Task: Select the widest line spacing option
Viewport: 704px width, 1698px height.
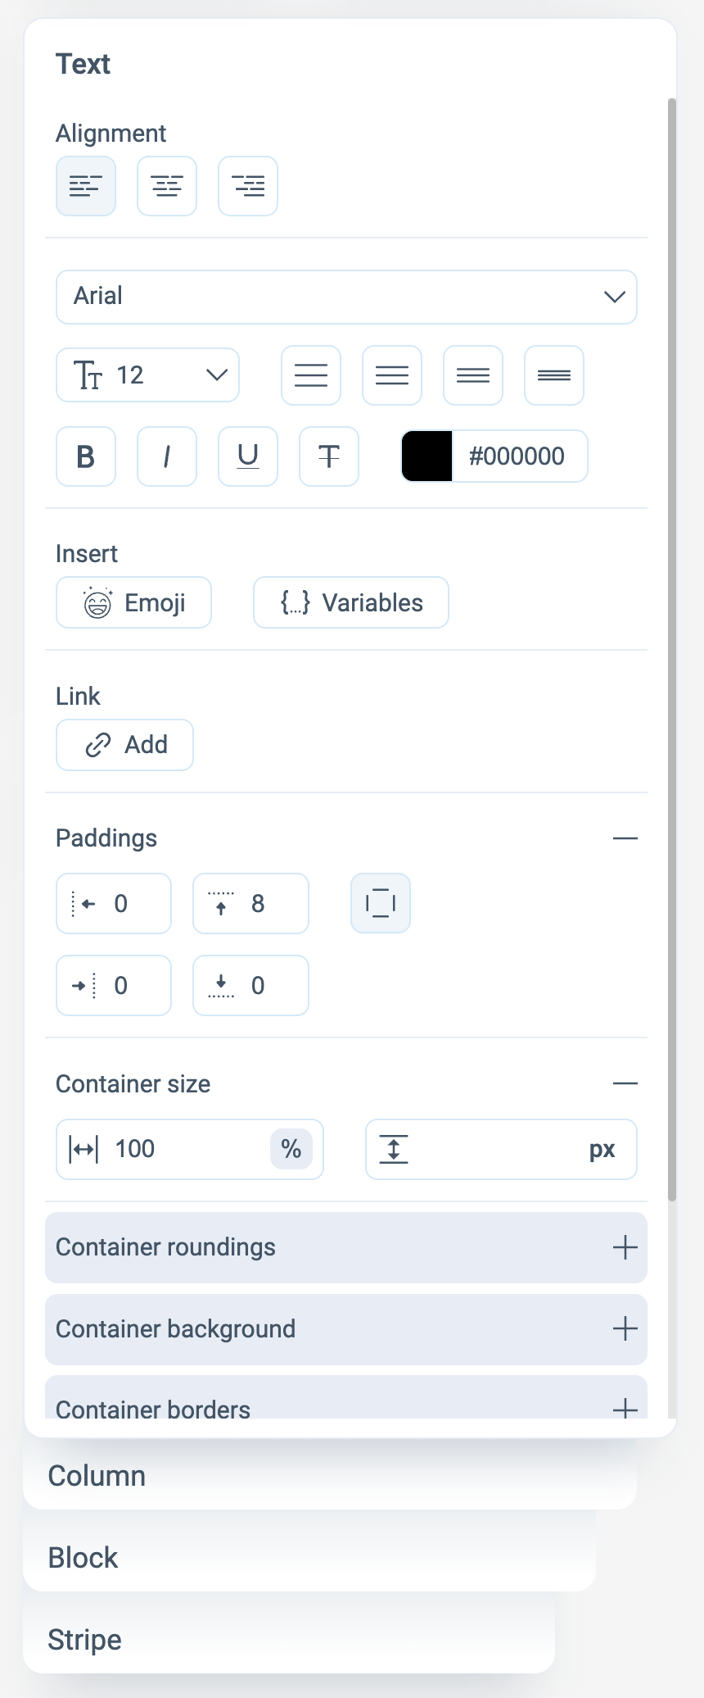Action: click(311, 375)
